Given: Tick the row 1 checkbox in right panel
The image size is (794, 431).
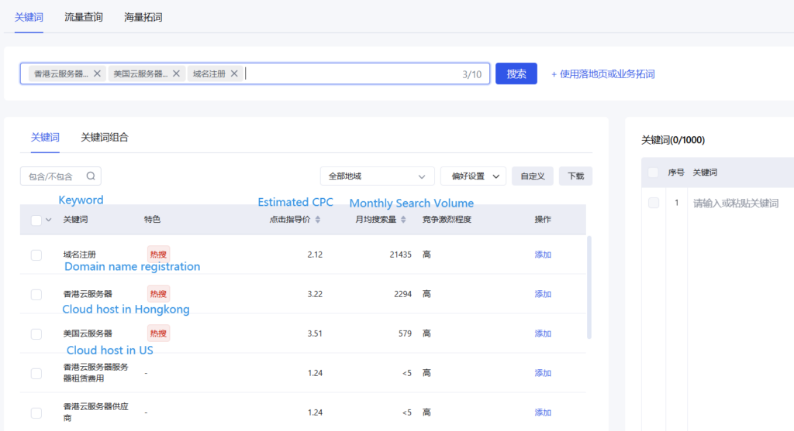Looking at the screenshot, I should click(x=653, y=204).
